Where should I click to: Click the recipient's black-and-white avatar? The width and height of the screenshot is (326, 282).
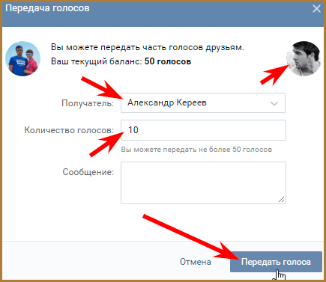(x=304, y=58)
